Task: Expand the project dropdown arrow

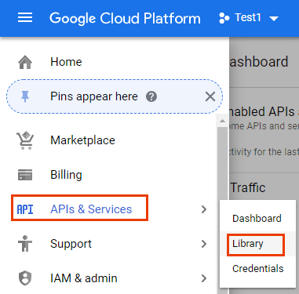Action: tap(274, 19)
